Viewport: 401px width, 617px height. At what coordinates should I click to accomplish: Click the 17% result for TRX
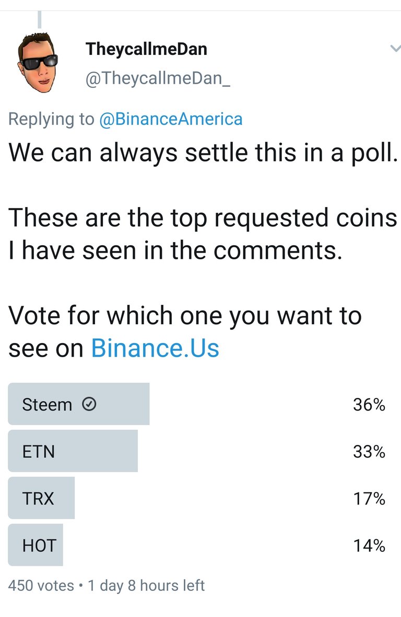(x=369, y=498)
